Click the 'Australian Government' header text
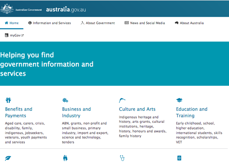229x164 pixels. pyautogui.click(x=28, y=10)
